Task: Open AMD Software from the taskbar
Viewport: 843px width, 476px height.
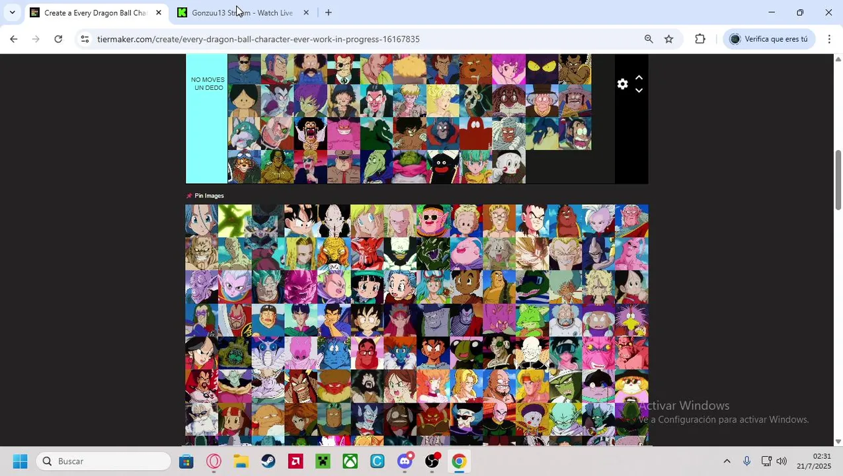Action: (296, 461)
